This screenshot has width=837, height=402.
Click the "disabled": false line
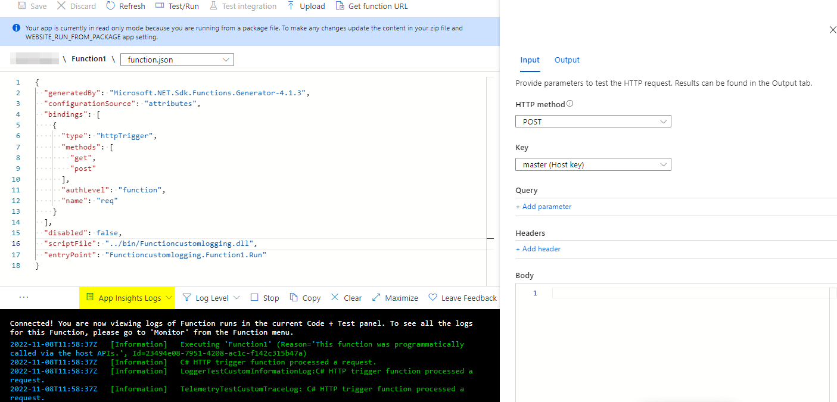pos(83,233)
